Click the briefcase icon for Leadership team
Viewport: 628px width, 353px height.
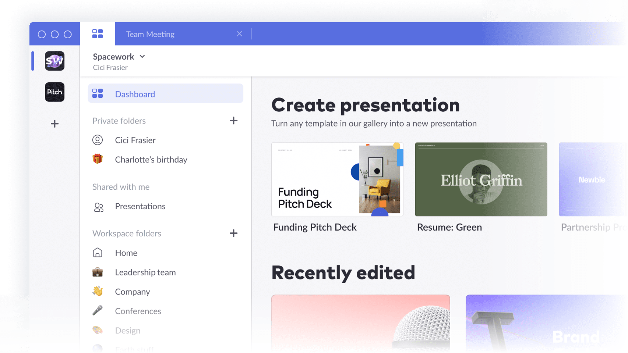[x=98, y=272]
